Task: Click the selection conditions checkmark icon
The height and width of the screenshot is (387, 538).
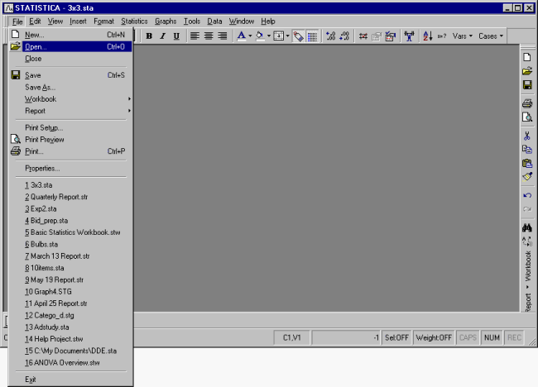Action: [x=391, y=36]
